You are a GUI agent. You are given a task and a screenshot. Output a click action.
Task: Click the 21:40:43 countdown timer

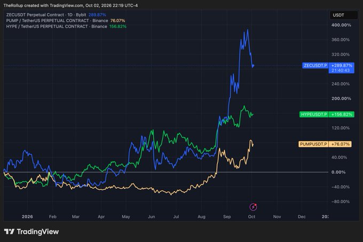341,70
